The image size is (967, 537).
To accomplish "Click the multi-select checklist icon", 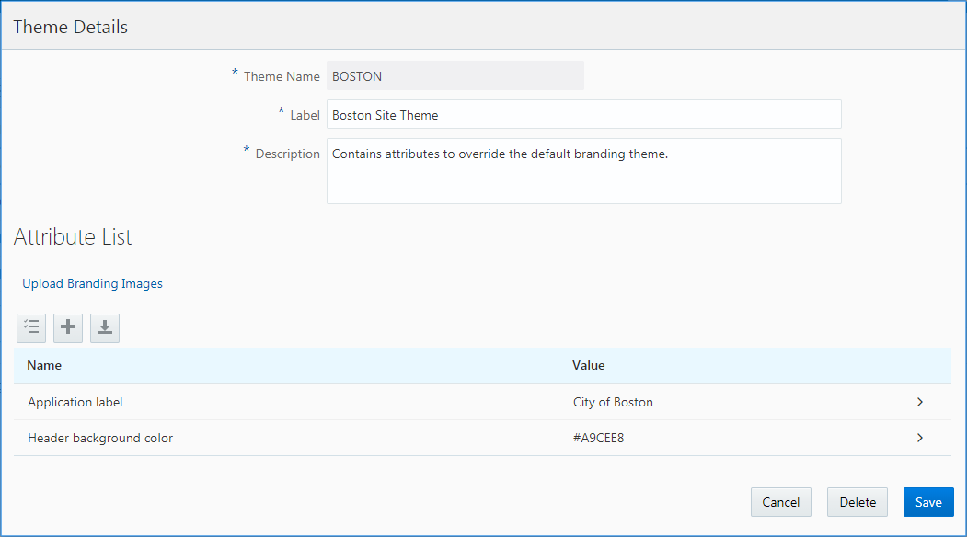I will tap(30, 327).
